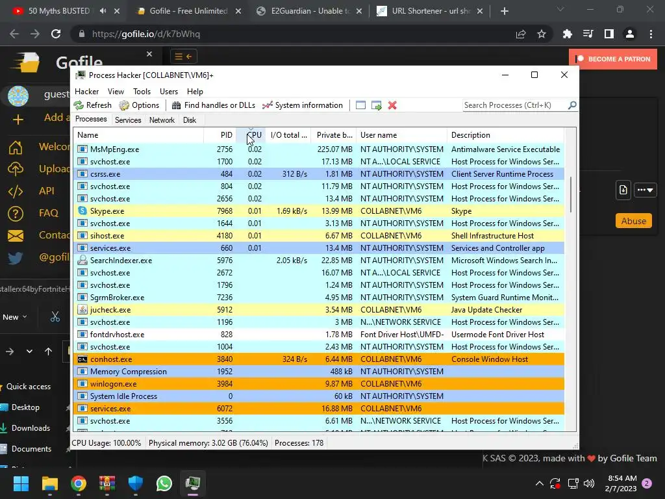Select the sihost.exe process
The width and height of the screenshot is (665, 499).
[318, 235]
